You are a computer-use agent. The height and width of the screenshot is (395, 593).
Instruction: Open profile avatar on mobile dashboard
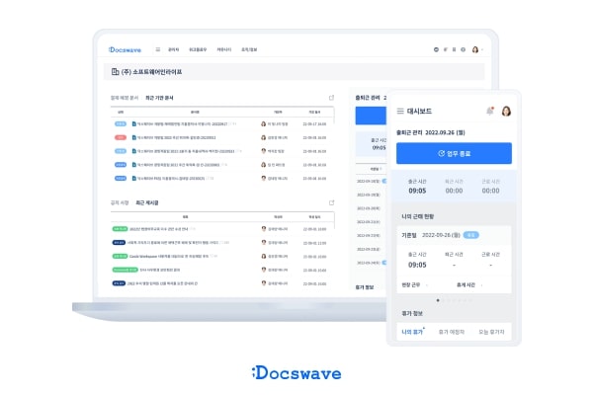click(x=506, y=112)
